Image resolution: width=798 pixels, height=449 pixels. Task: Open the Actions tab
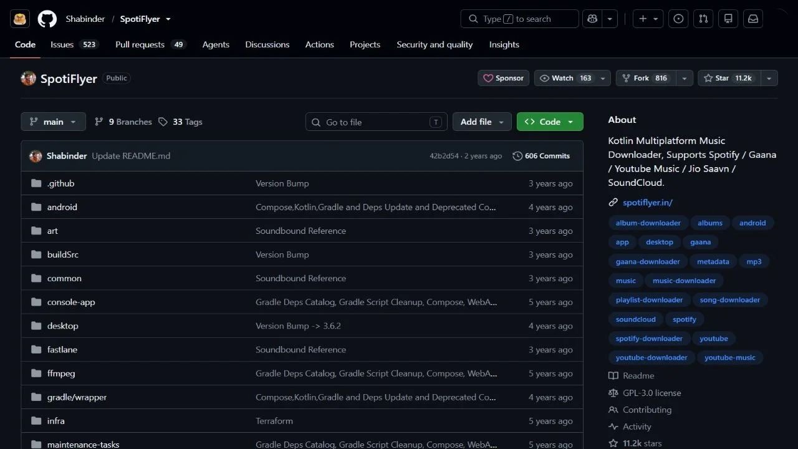tap(320, 44)
